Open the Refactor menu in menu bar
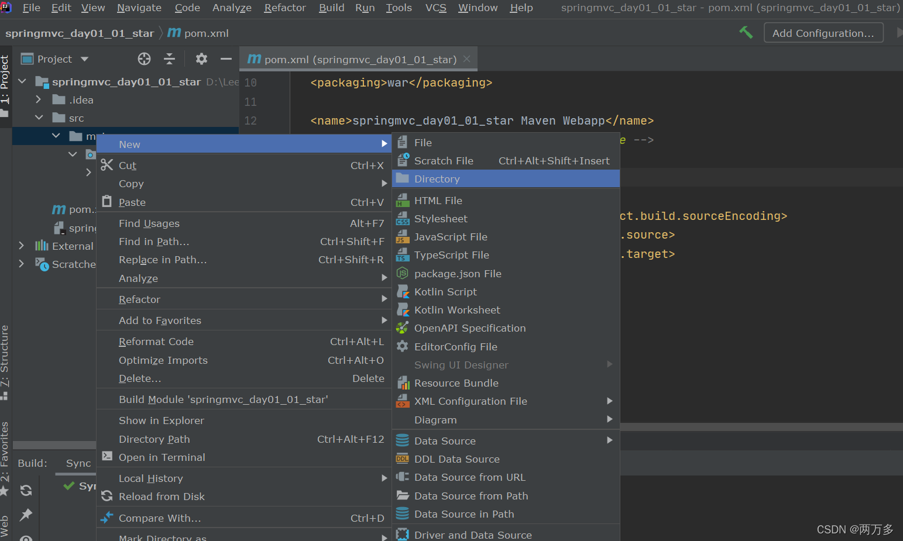The width and height of the screenshot is (903, 541). [285, 8]
